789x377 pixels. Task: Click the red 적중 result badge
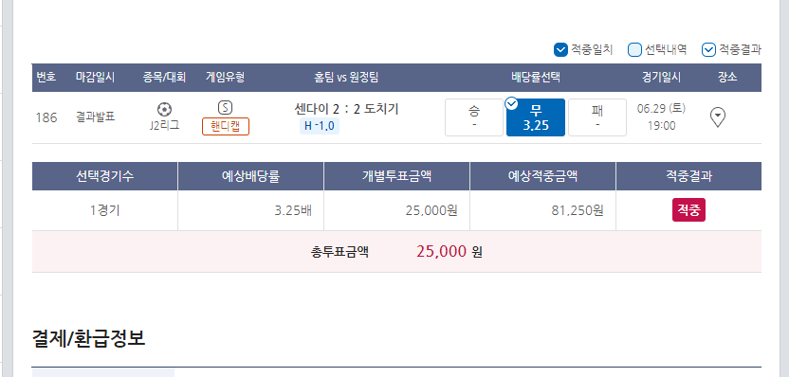(x=688, y=210)
